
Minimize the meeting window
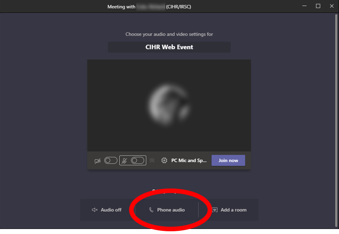click(x=304, y=6)
